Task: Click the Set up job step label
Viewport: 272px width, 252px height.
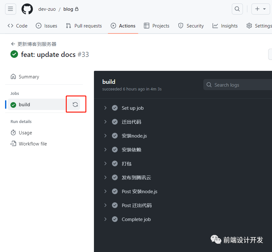Action: [x=133, y=108]
